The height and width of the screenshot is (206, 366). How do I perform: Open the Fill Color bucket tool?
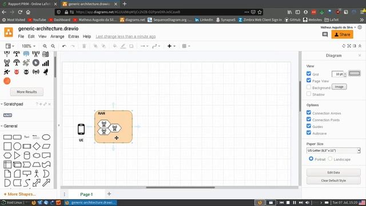[115, 46]
